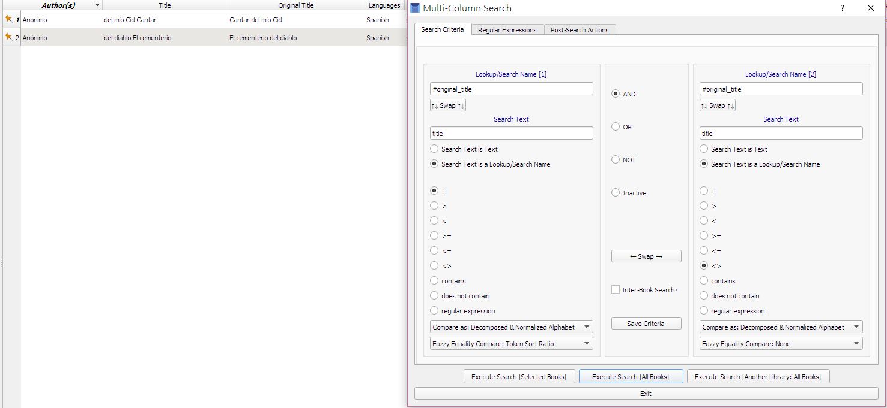Select 'Search Text is Text' in the right panel
This screenshot has height=408, width=887.
click(x=704, y=149)
